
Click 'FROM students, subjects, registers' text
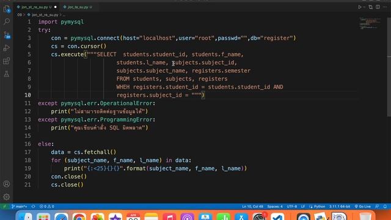point(172,79)
